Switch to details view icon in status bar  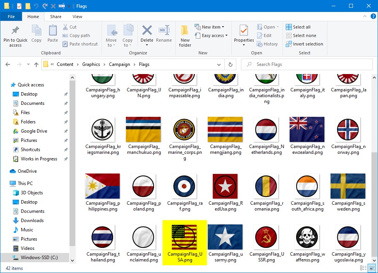point(363,268)
